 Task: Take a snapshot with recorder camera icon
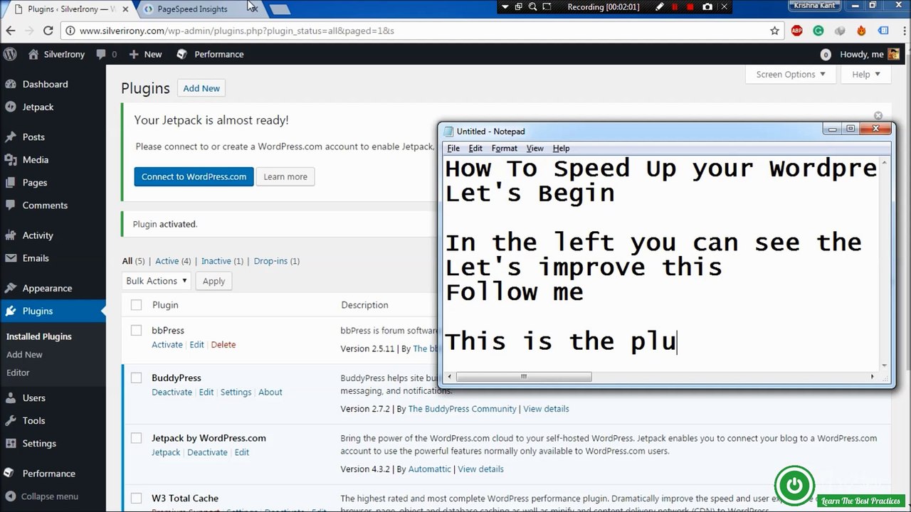pyautogui.click(x=707, y=7)
